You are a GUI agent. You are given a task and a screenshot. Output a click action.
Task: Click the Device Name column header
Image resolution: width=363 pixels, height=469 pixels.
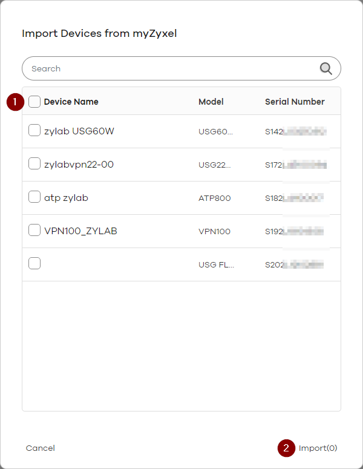tap(71, 102)
